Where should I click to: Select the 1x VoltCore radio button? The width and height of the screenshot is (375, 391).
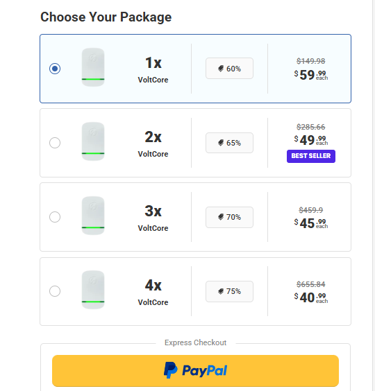pos(55,69)
